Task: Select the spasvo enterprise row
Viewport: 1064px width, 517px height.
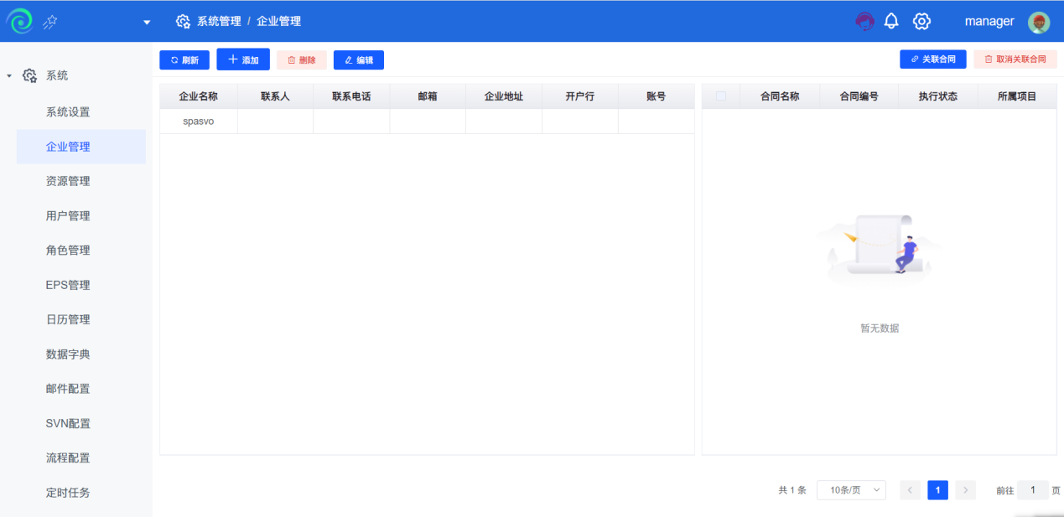Action: 427,121
